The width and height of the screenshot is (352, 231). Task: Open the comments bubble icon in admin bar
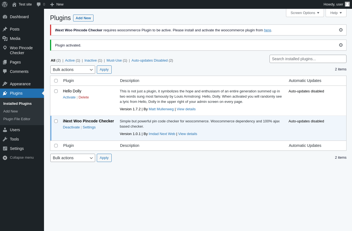39,4
